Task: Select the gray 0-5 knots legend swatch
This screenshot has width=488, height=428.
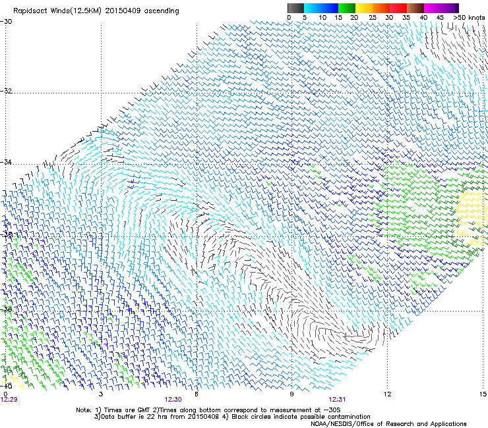Action: pos(295,8)
